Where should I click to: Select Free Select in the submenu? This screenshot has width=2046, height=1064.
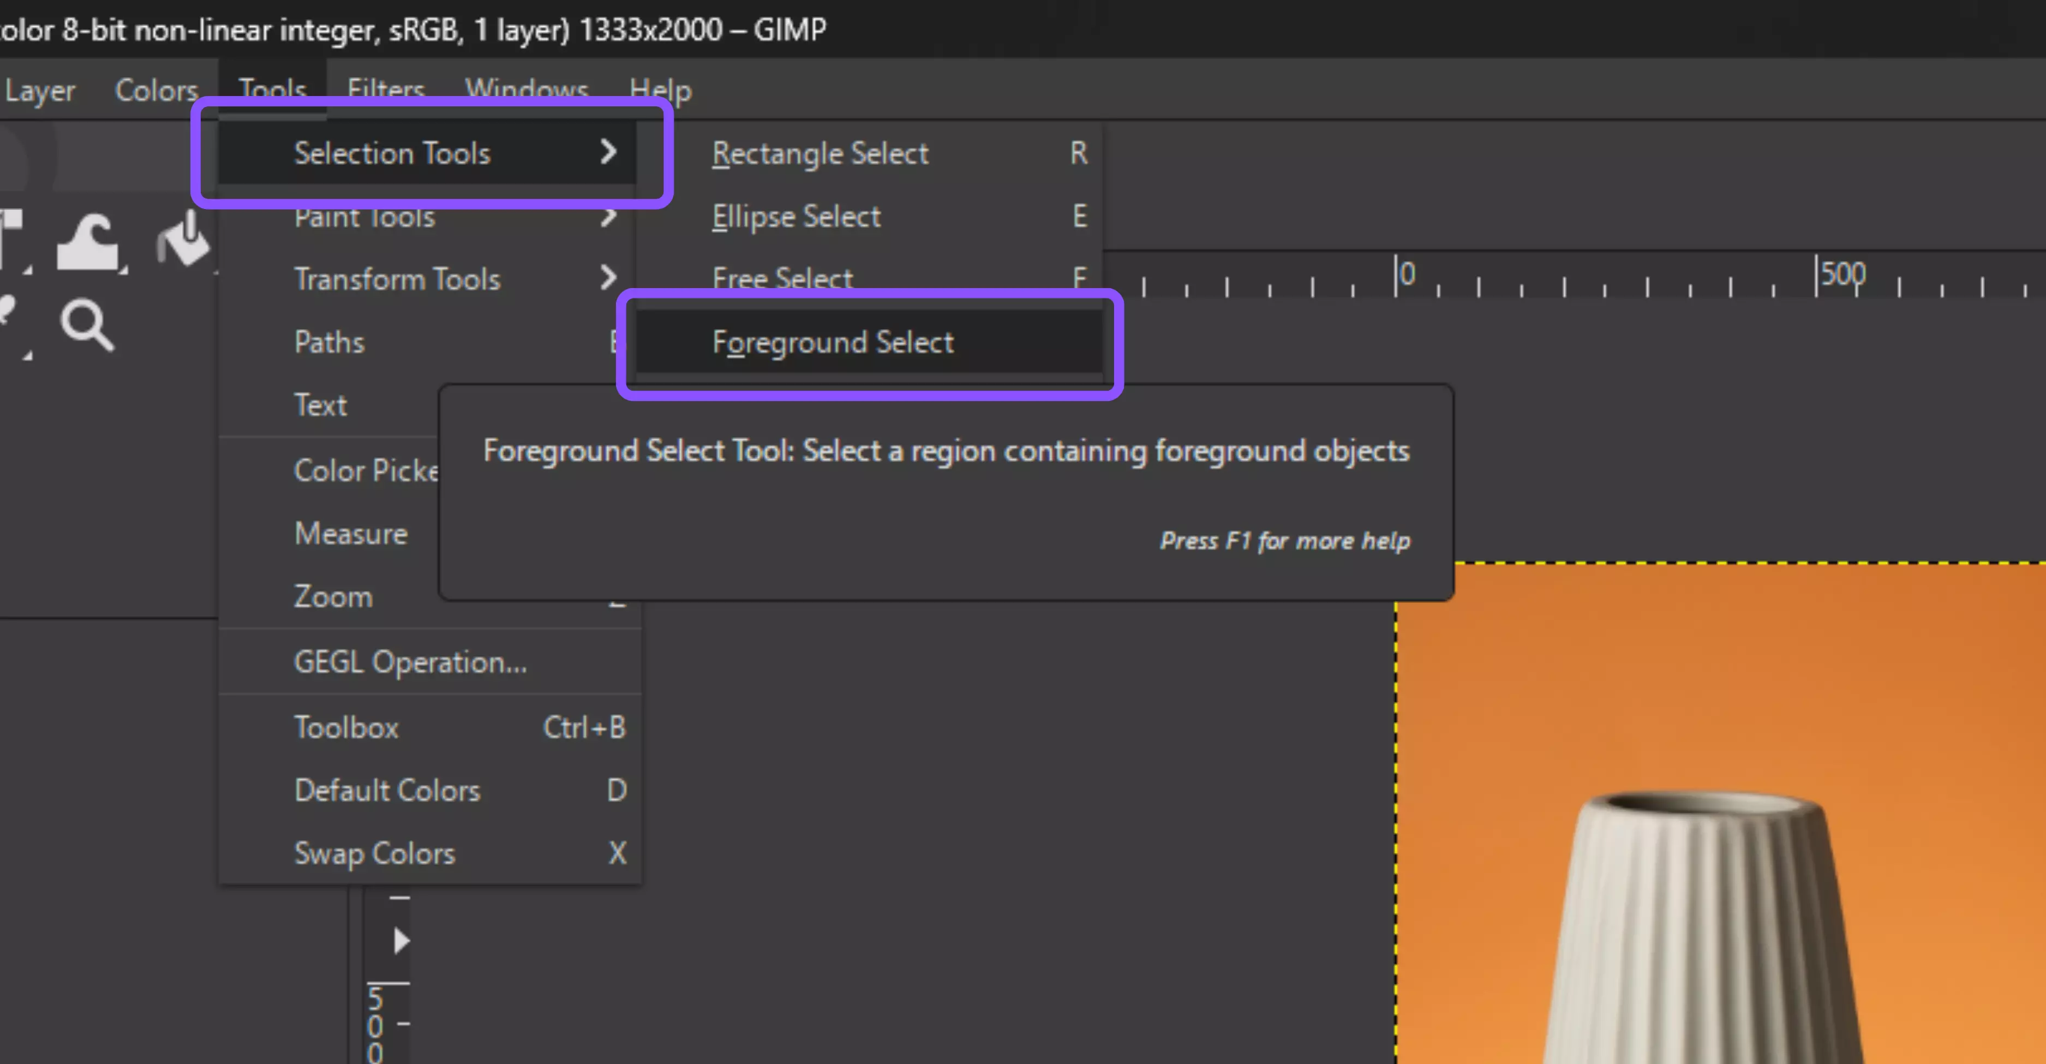pos(782,278)
